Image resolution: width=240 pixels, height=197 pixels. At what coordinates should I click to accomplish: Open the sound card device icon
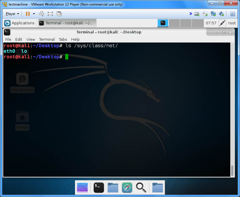pyautogui.click(x=221, y=14)
